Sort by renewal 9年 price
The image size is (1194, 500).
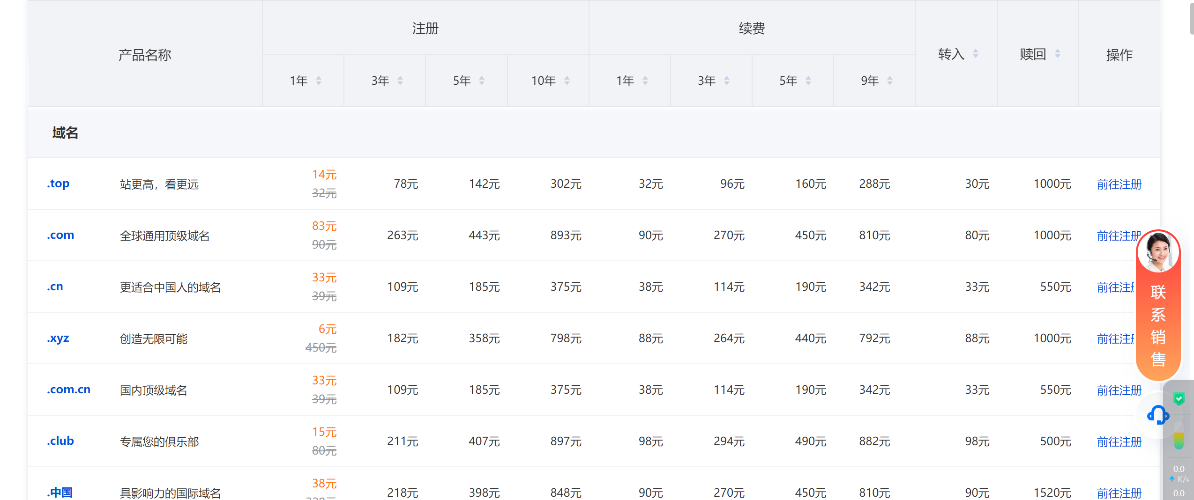(890, 81)
